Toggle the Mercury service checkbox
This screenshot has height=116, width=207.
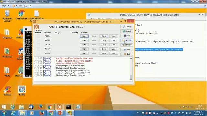[38, 49]
